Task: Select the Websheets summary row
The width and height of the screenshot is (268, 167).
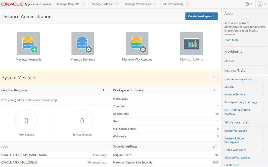Action: point(166,136)
